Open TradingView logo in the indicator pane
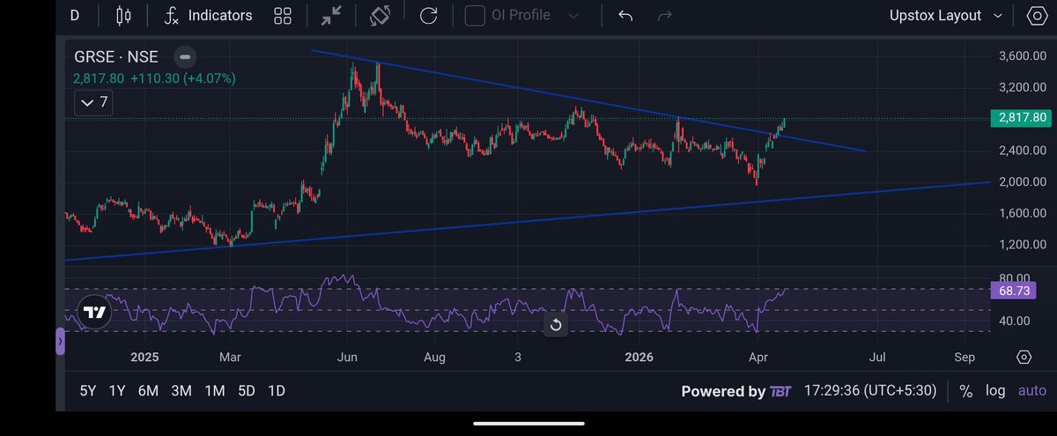The image size is (1057, 436). [95, 313]
